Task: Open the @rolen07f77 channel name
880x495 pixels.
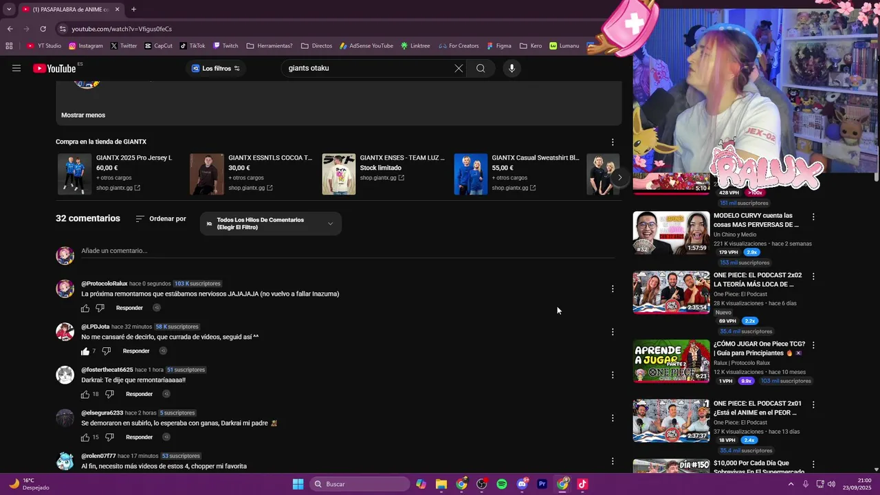Action: pyautogui.click(x=98, y=456)
